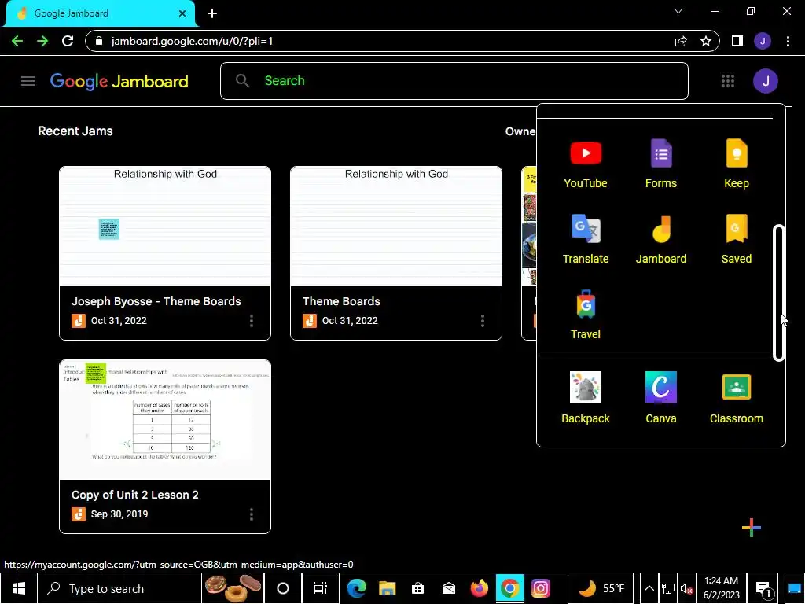Click the Google Jamboard logo
This screenshot has width=805, height=604.
tap(119, 81)
